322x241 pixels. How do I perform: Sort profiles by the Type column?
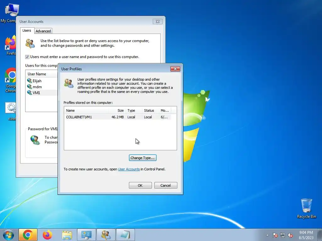(134, 110)
